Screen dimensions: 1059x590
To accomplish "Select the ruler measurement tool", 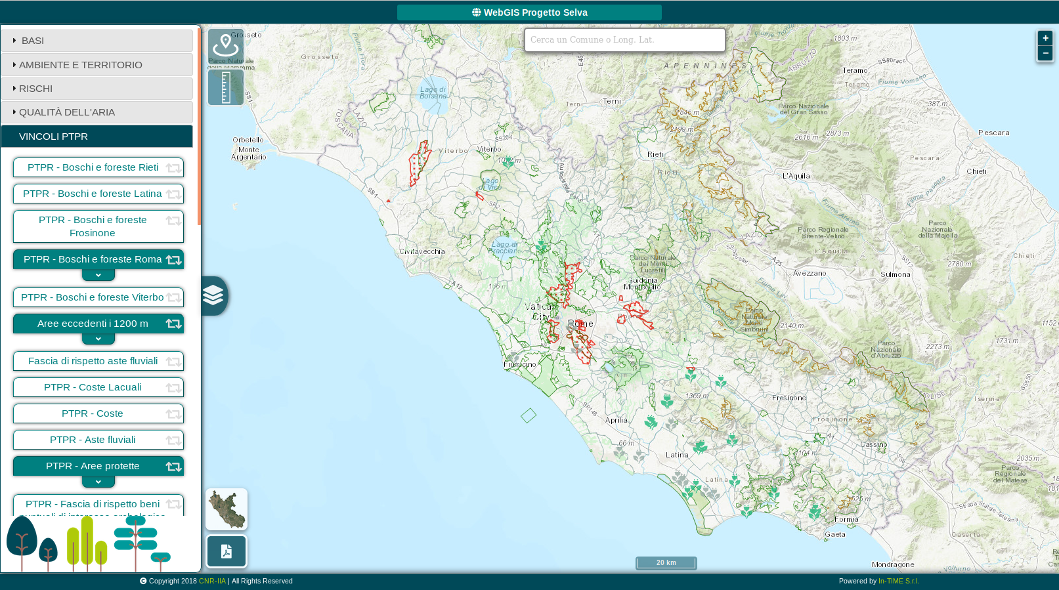I will [225, 87].
